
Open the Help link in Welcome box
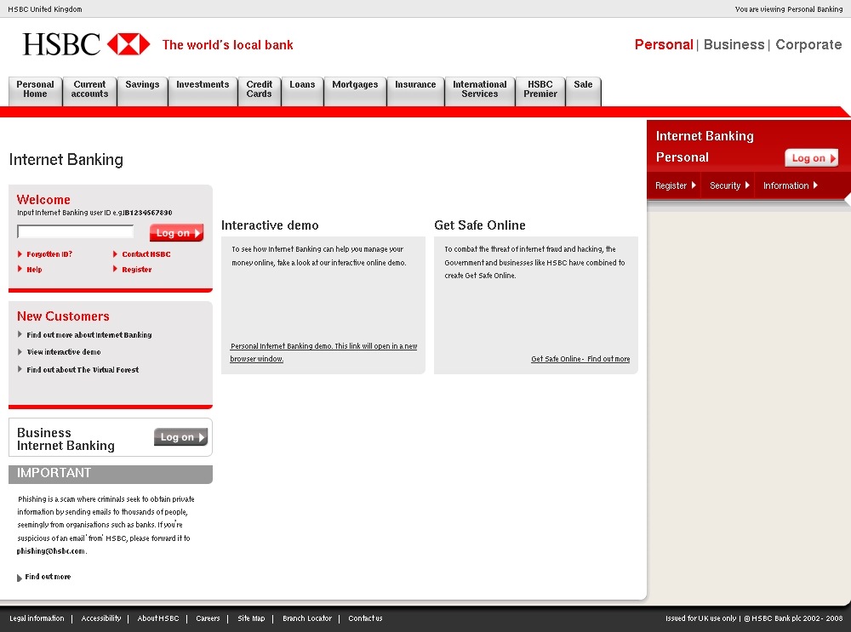pos(34,270)
